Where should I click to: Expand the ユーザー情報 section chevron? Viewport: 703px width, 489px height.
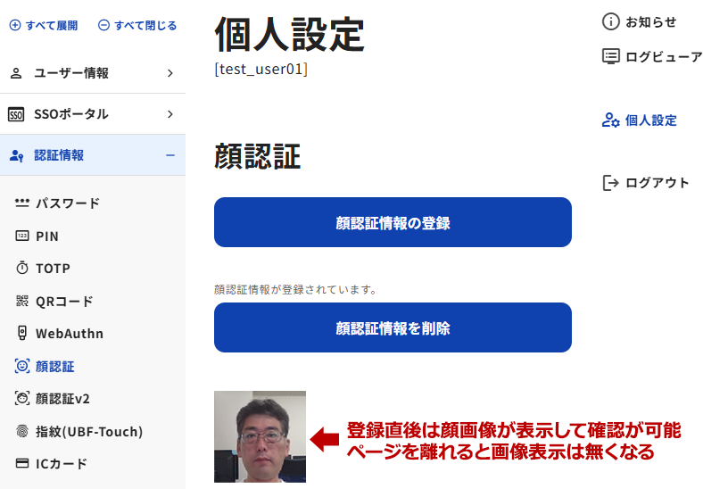[x=170, y=73]
